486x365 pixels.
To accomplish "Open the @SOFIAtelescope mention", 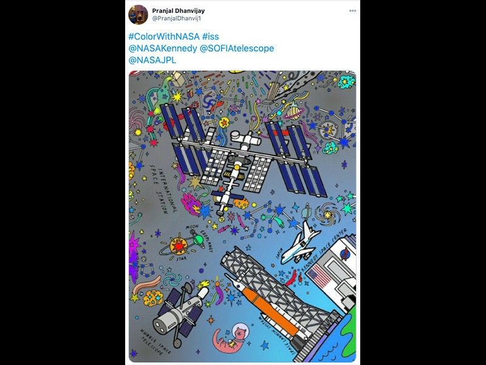I will tap(237, 49).
